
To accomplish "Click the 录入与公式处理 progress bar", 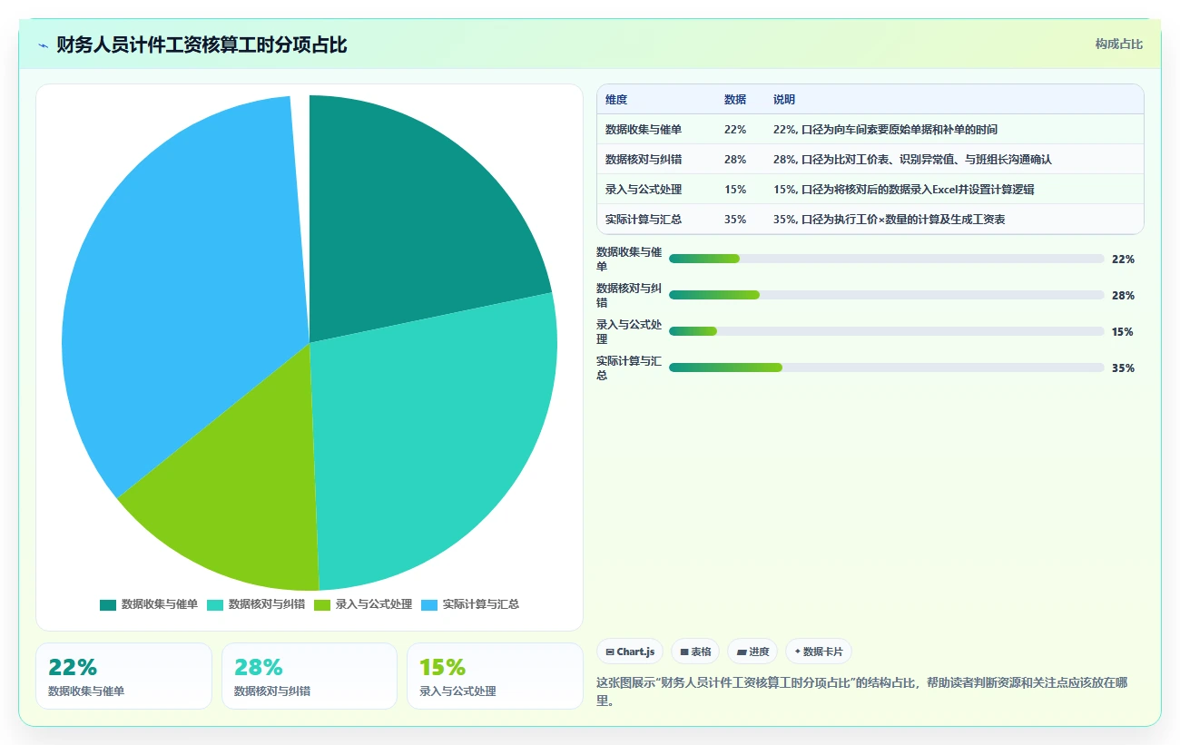I will point(887,332).
